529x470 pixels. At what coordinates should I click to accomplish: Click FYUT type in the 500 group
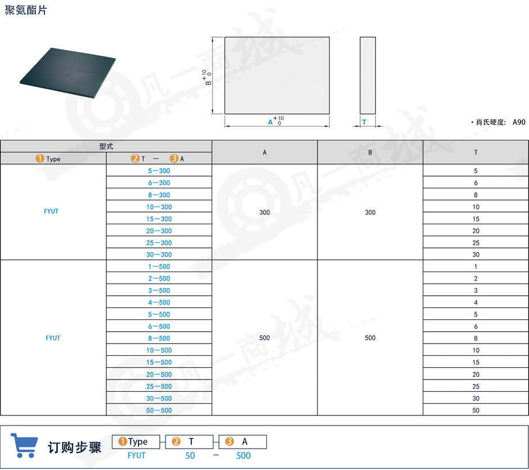click(x=53, y=338)
